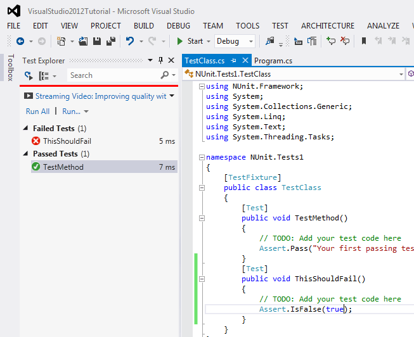Collapse the Passed Tests group
Image resolution: width=414 pixels, height=337 pixels.
25,153
